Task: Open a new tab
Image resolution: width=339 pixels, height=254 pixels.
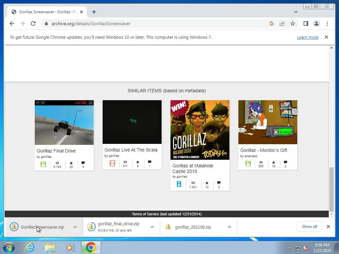Action: (94, 12)
